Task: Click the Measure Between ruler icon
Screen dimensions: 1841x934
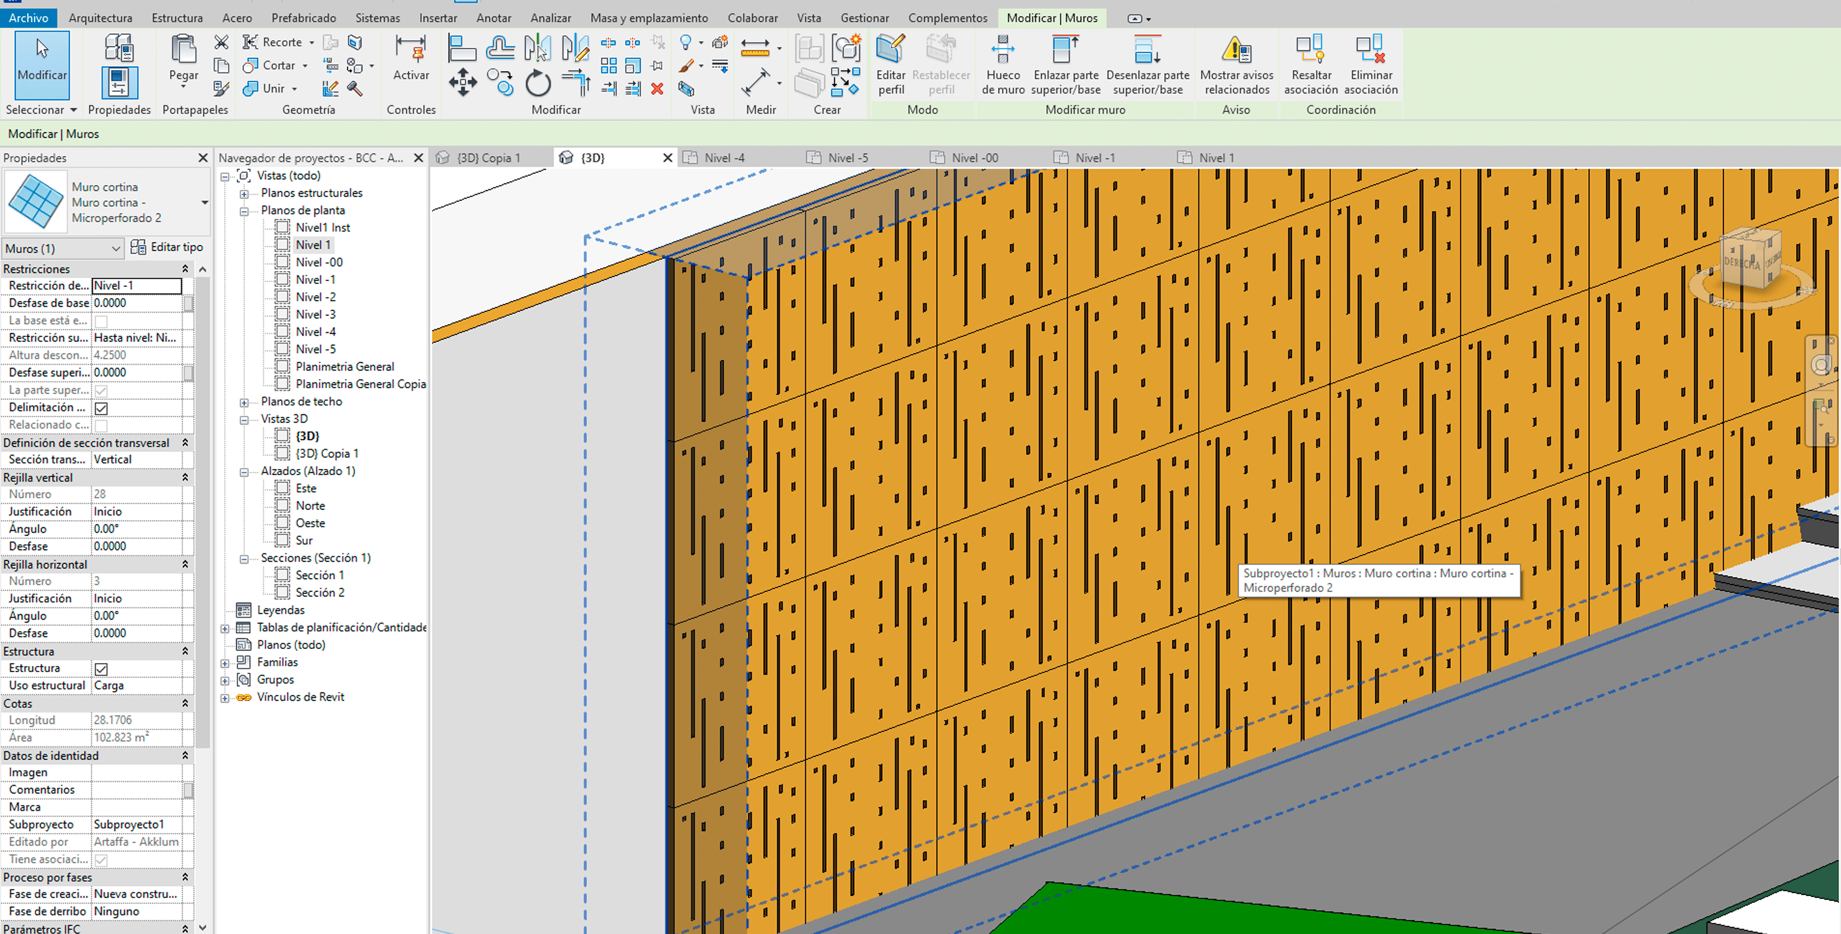Action: 755,47
